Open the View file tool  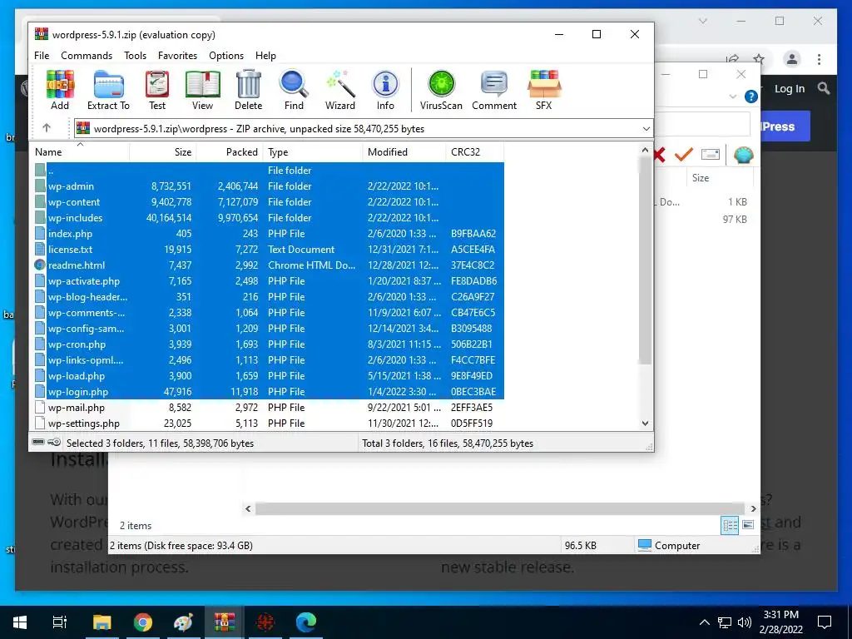tap(203, 90)
